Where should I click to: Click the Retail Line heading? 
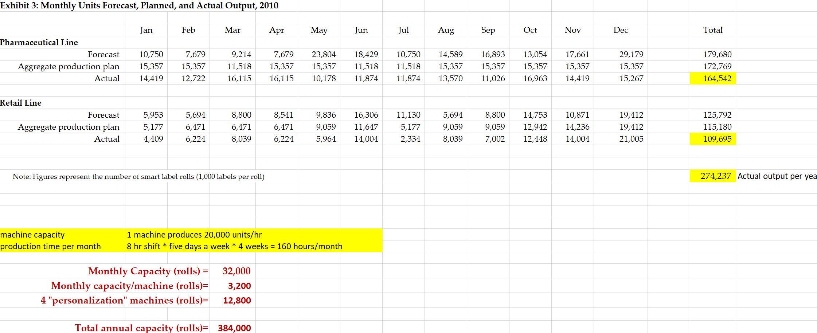(21, 103)
